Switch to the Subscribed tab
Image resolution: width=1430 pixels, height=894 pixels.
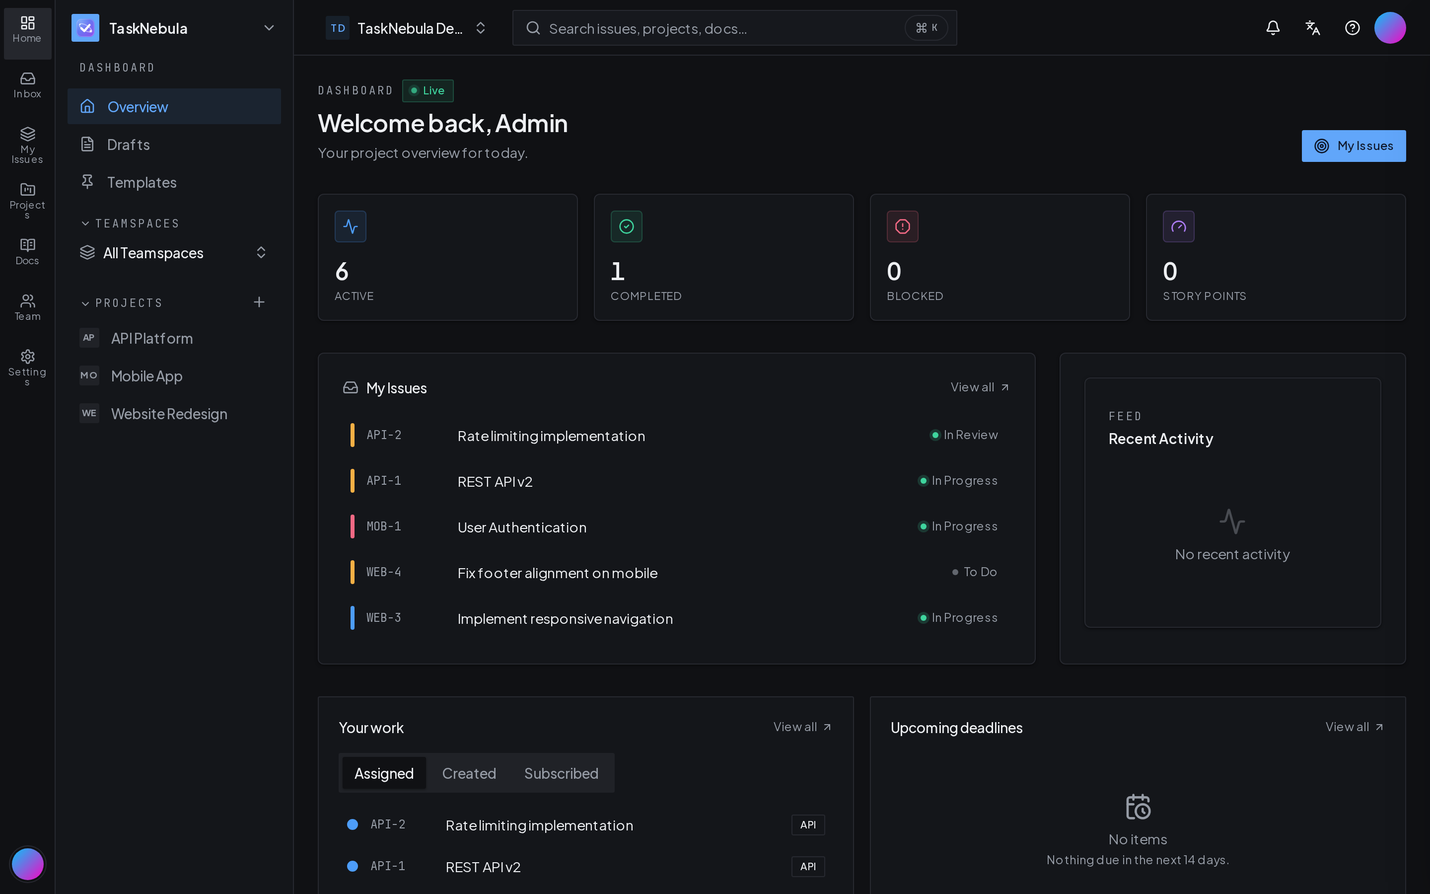coord(561,773)
